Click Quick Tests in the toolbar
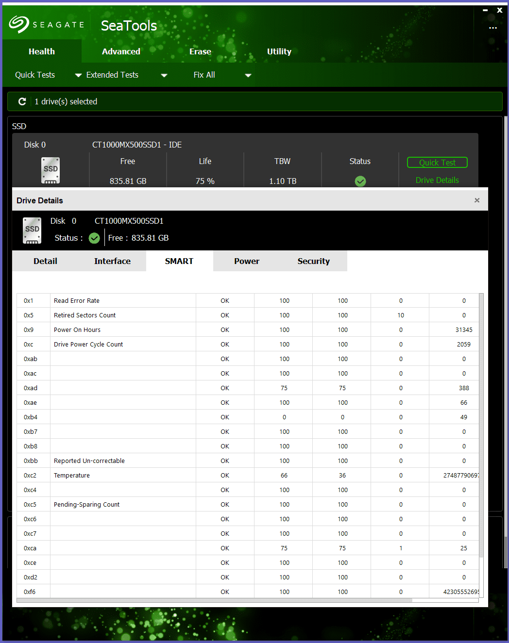509x643 pixels. (35, 75)
